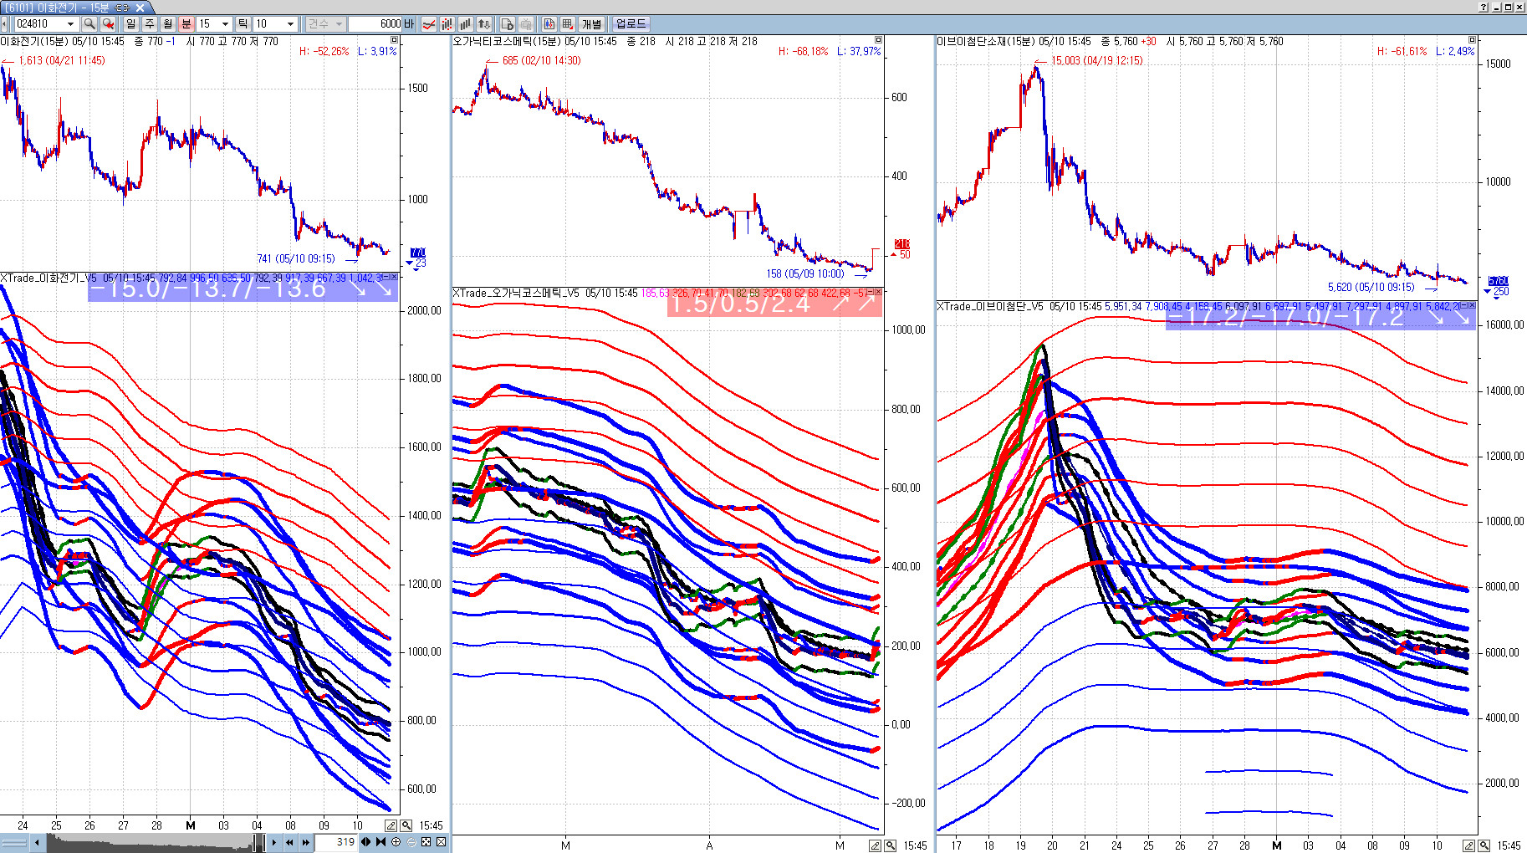Click the candlestick chart settings icon

coord(549,24)
